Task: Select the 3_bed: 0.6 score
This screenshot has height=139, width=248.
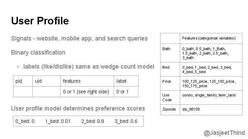Action: (x=126, y=121)
